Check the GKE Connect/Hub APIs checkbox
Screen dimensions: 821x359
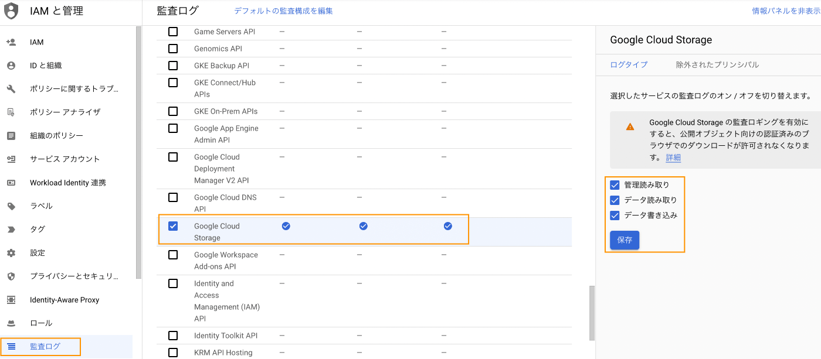173,83
